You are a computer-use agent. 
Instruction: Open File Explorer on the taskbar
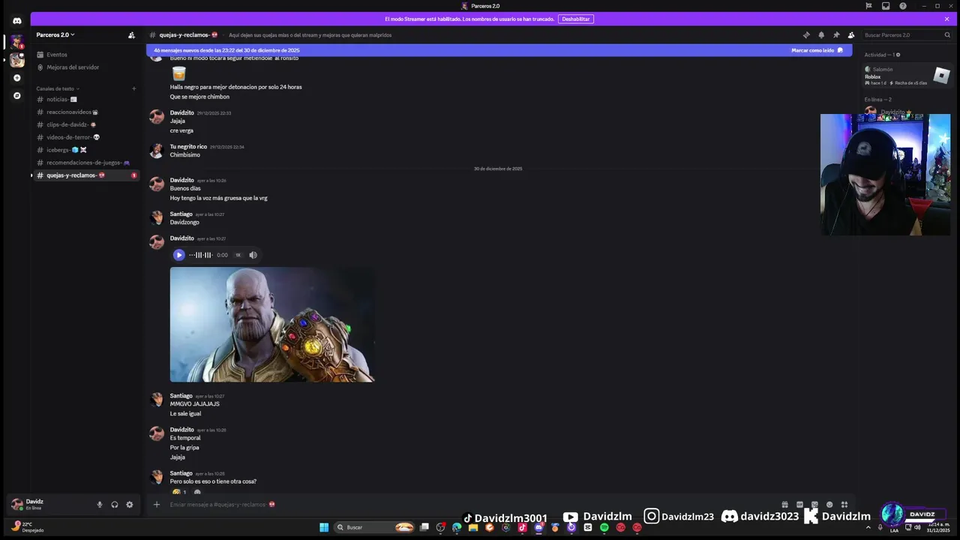[x=473, y=527]
